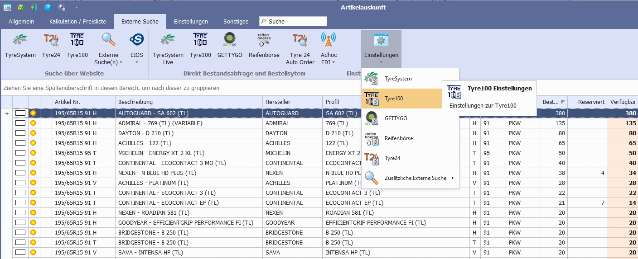Screen dimensions: 638x259
Task: Sort by the Reserviert column header
Action: point(587,102)
